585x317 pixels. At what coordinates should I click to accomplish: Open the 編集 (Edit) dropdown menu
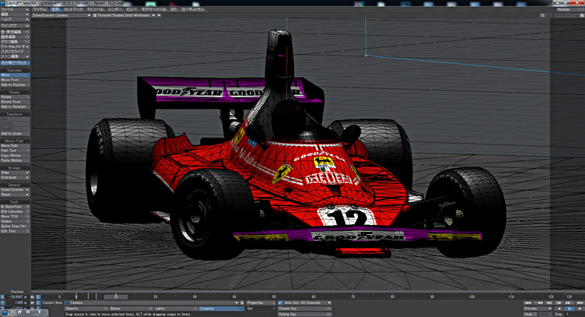[15, 14]
